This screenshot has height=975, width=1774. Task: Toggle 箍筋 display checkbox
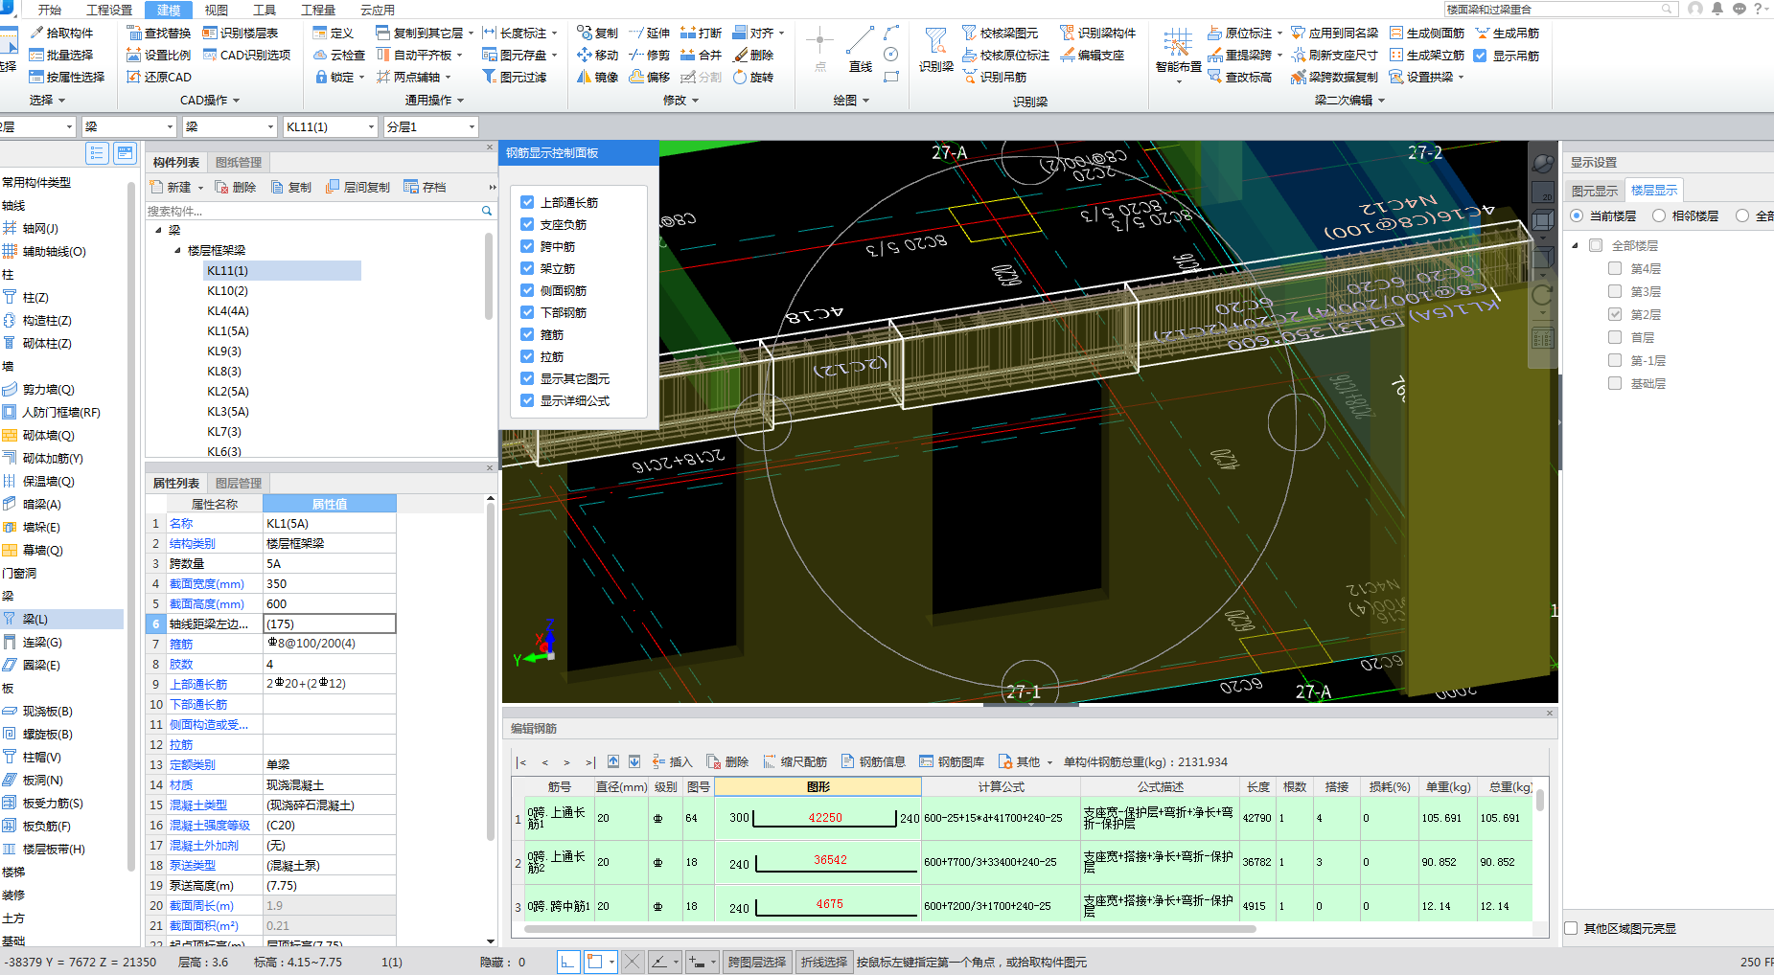(x=527, y=334)
